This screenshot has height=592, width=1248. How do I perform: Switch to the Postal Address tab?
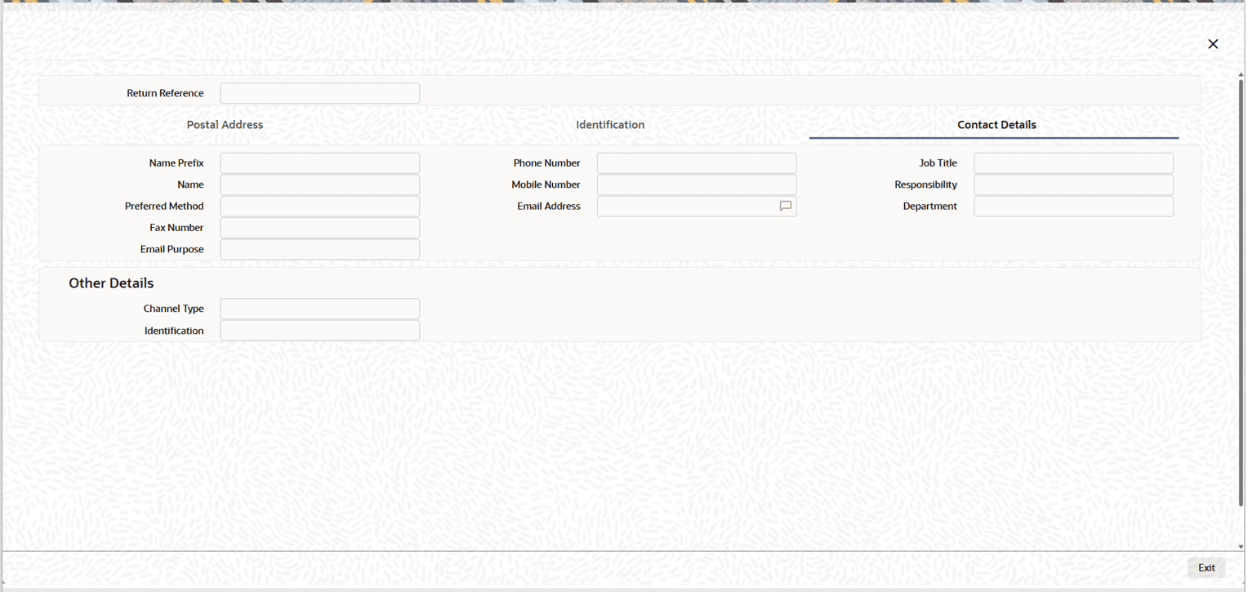pos(225,125)
